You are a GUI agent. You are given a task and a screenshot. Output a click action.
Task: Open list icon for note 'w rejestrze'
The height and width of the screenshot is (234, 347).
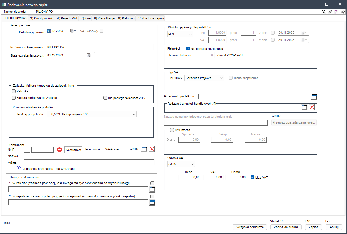pos(152,202)
